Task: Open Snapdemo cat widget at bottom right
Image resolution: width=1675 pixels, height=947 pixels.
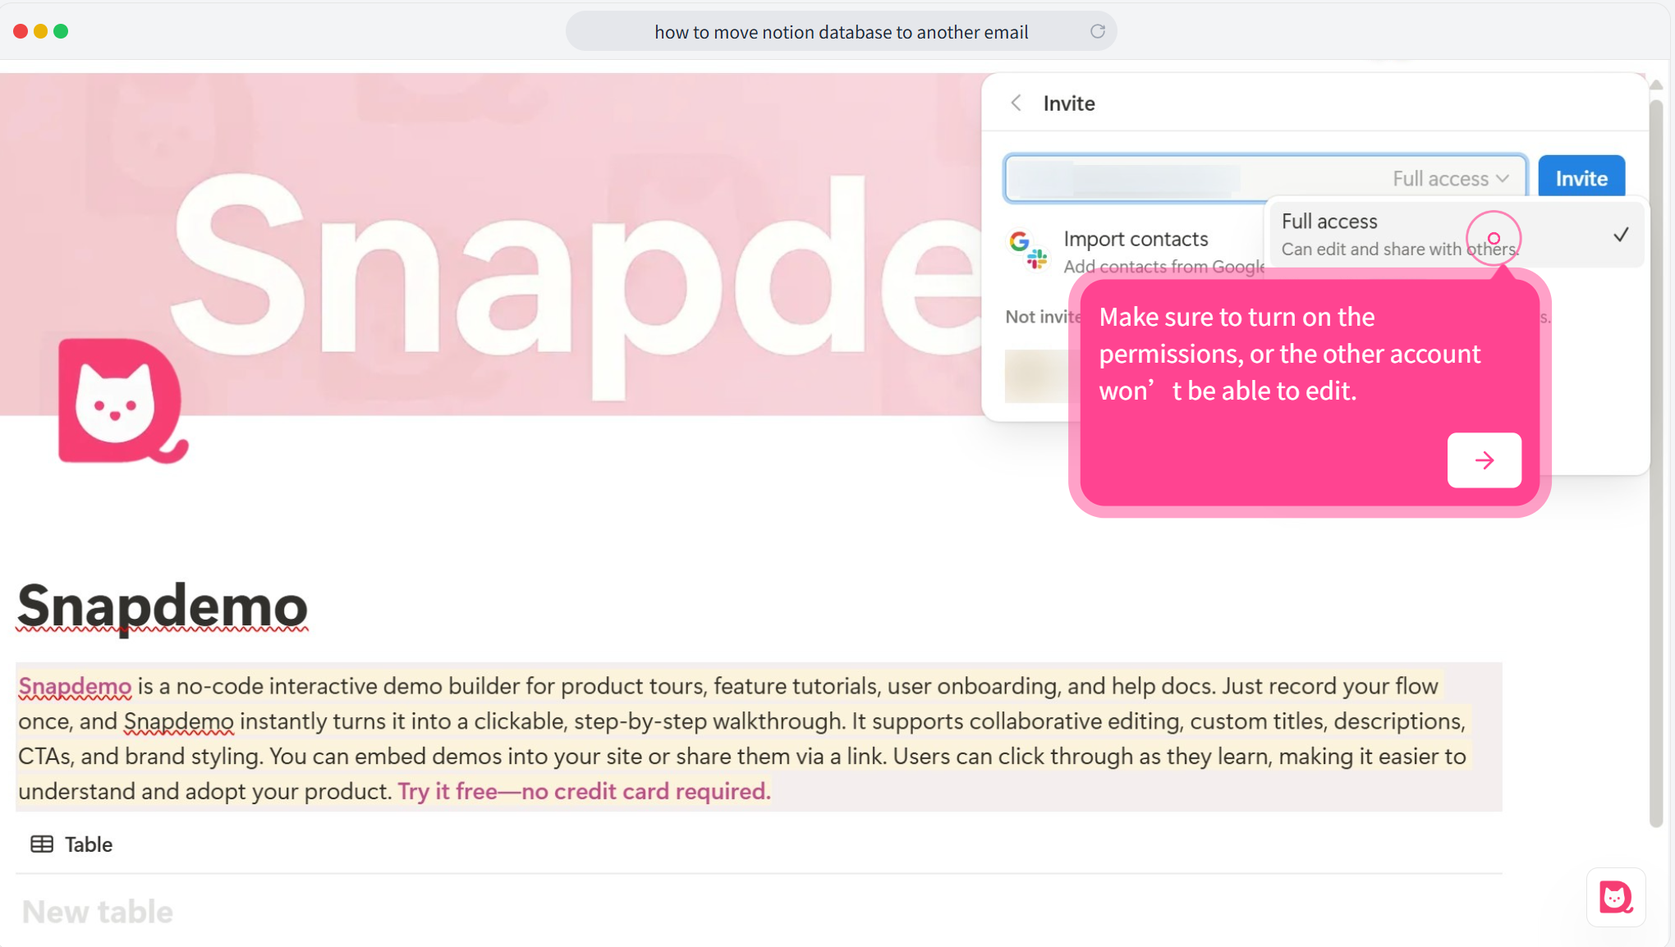Action: (1615, 897)
